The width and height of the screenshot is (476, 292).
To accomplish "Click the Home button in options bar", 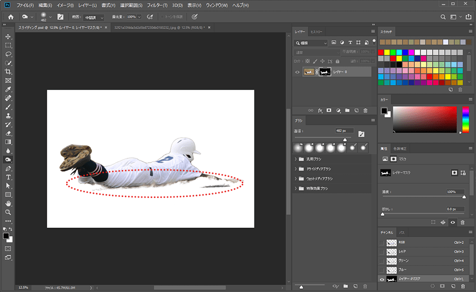I will click(x=11, y=17).
